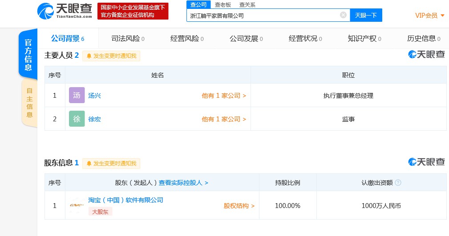Click the red 国家中小企业发展基金 banner
This screenshot has height=236, width=449.
coord(133,11)
